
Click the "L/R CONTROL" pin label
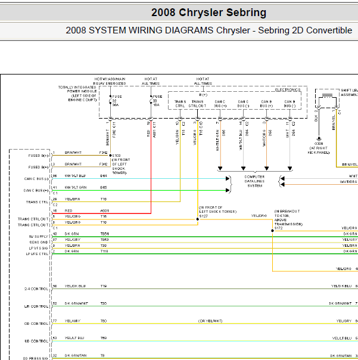(x=36, y=306)
